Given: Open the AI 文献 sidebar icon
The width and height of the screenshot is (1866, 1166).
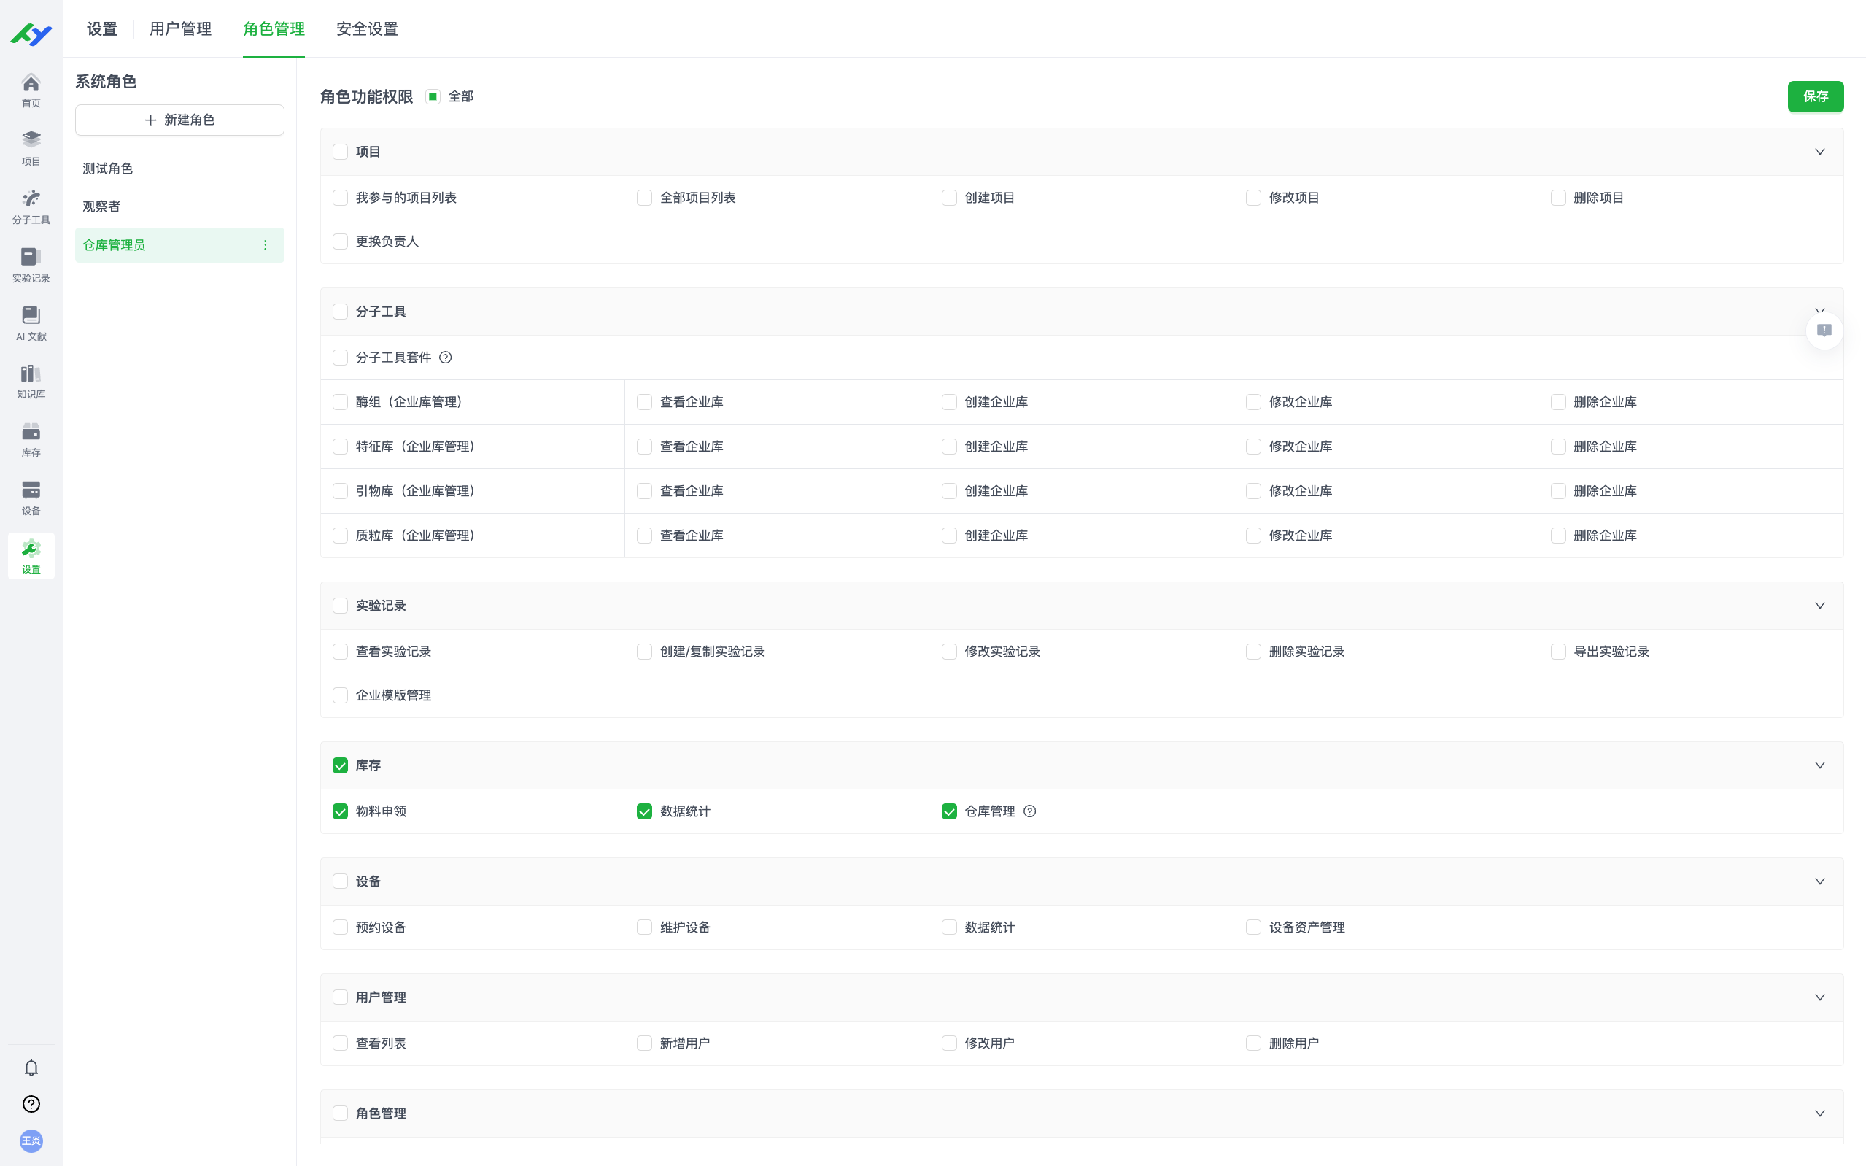Looking at the screenshot, I should pos(31,323).
